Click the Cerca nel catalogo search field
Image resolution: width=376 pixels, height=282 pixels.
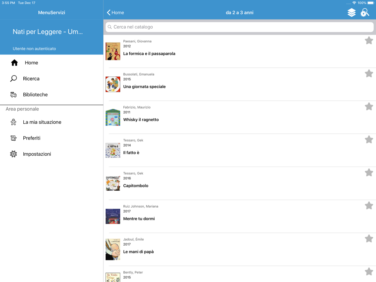click(240, 27)
